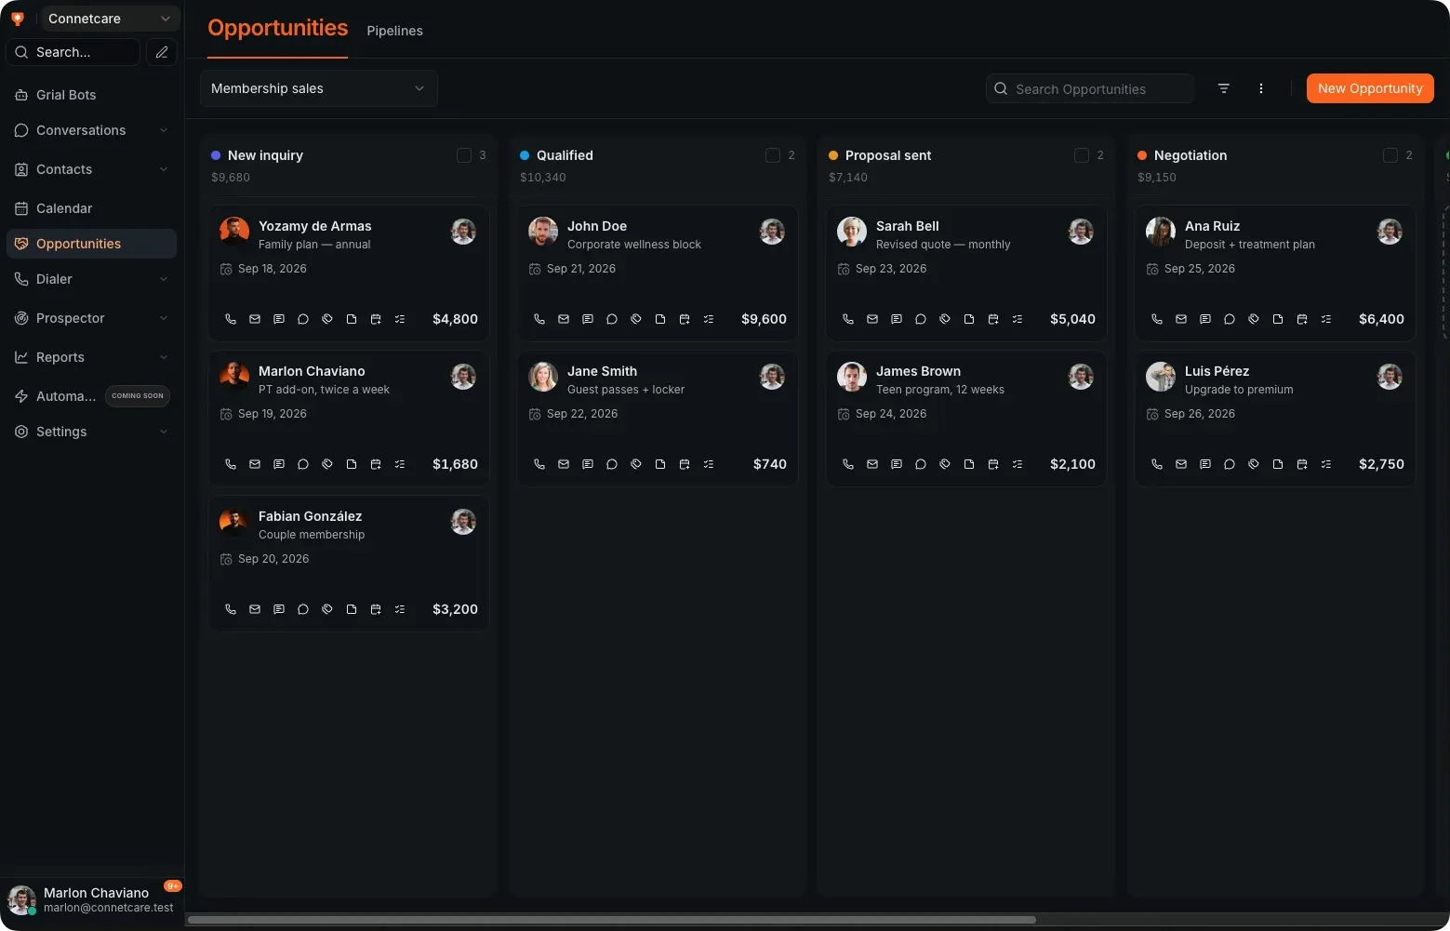Add appointment icon on Jane Smith card
The width and height of the screenshot is (1450, 931).
tap(685, 464)
